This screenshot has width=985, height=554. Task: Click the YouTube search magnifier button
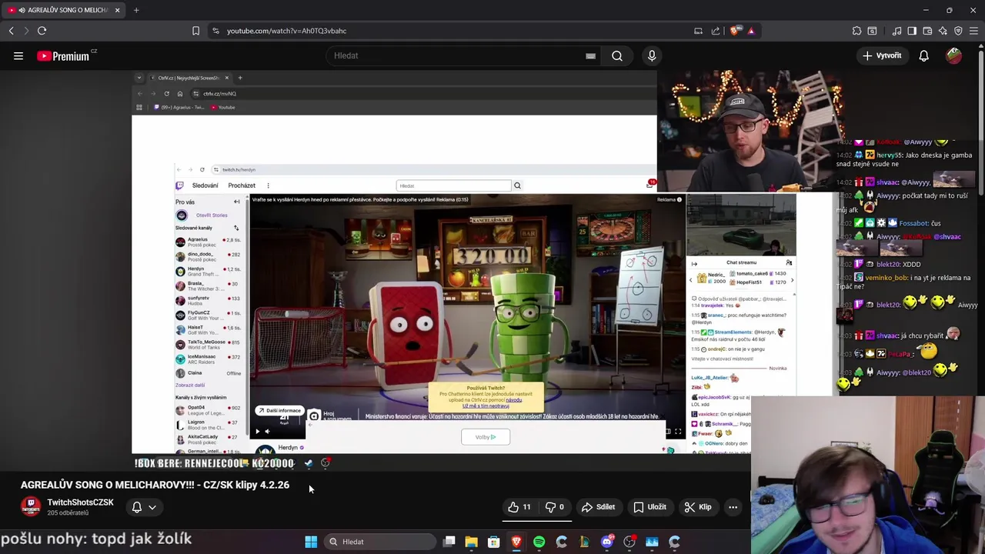coord(617,55)
